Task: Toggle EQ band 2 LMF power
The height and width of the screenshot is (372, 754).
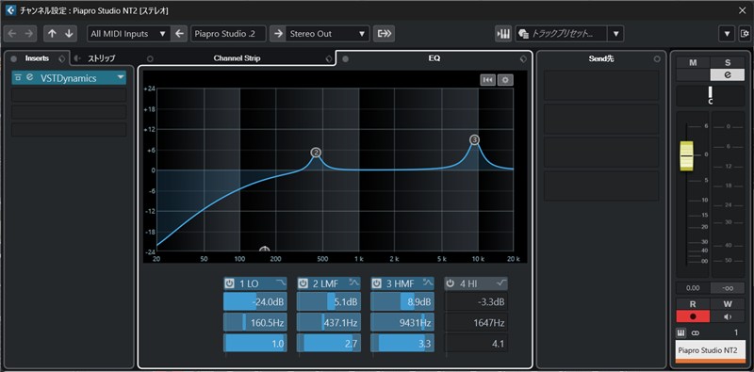Action: (303, 283)
